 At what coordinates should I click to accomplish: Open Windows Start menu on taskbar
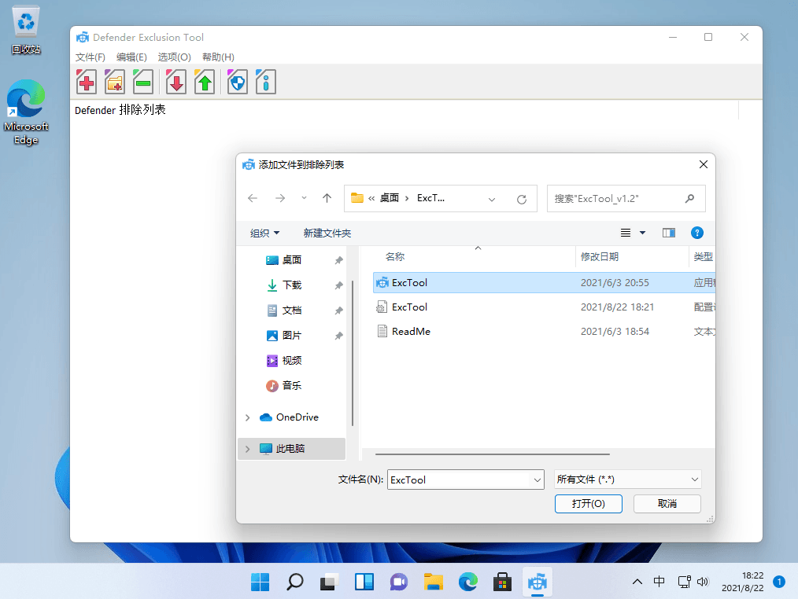coord(260,582)
